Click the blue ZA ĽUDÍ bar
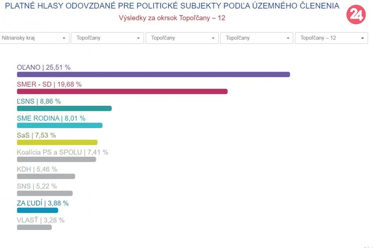This screenshot has width=373, height=248. click(37, 210)
